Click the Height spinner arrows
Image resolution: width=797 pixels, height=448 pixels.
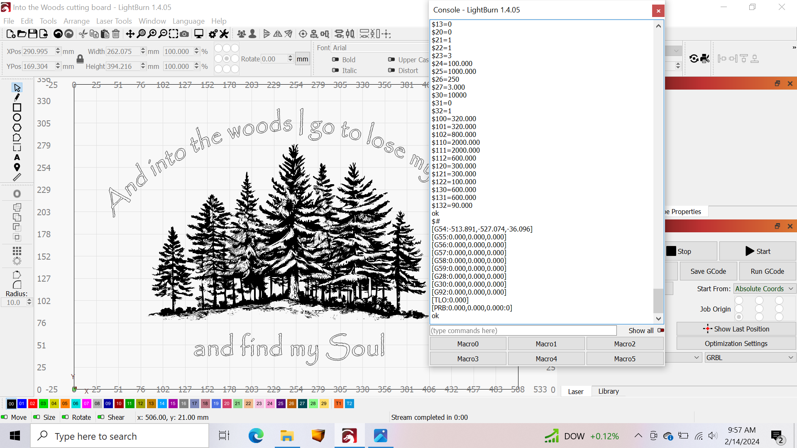[x=143, y=66]
